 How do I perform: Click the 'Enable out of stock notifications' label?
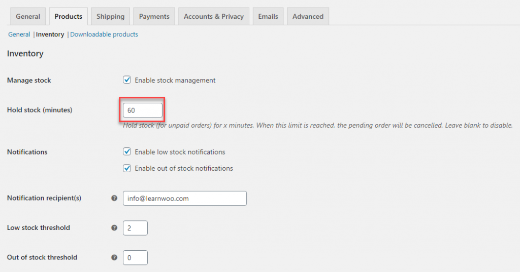click(184, 168)
